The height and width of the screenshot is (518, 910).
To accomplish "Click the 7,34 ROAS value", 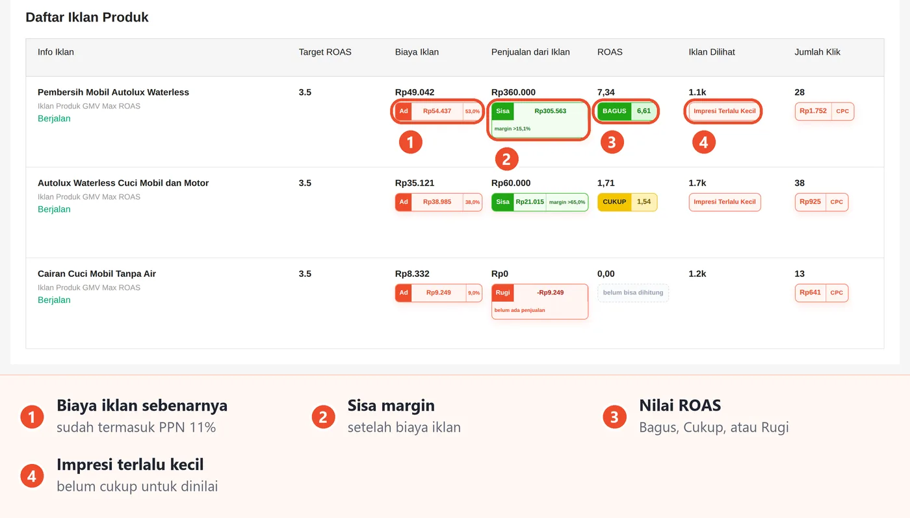I will [x=606, y=92].
